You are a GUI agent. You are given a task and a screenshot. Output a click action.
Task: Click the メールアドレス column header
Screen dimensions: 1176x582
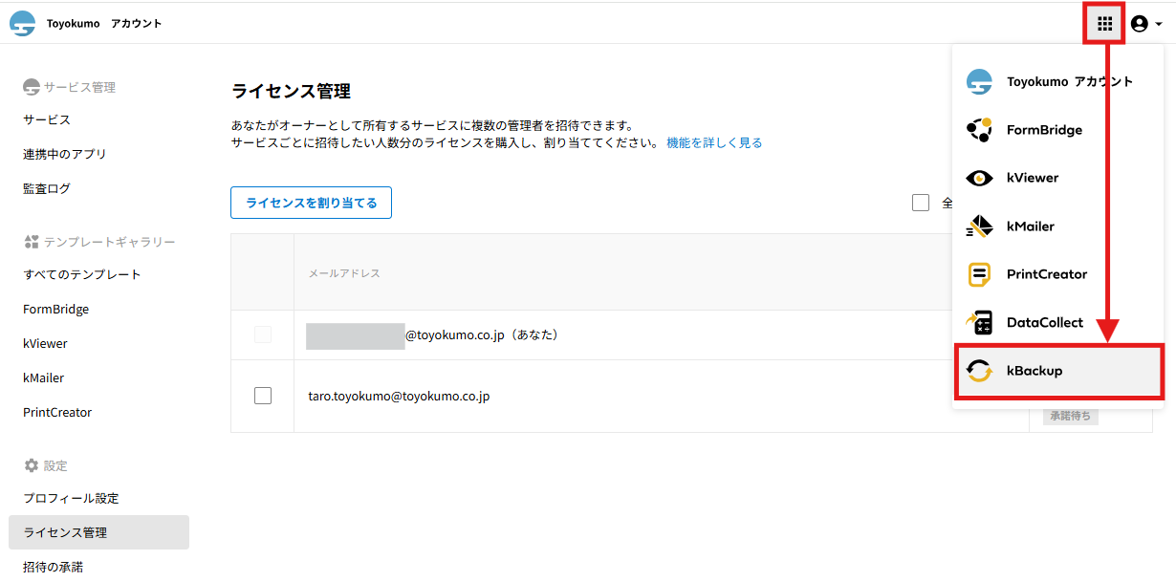pos(344,273)
